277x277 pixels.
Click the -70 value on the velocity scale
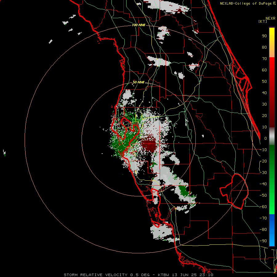pyautogui.click(x=263, y=218)
